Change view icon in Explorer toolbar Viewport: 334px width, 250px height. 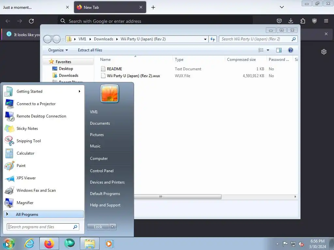261,50
